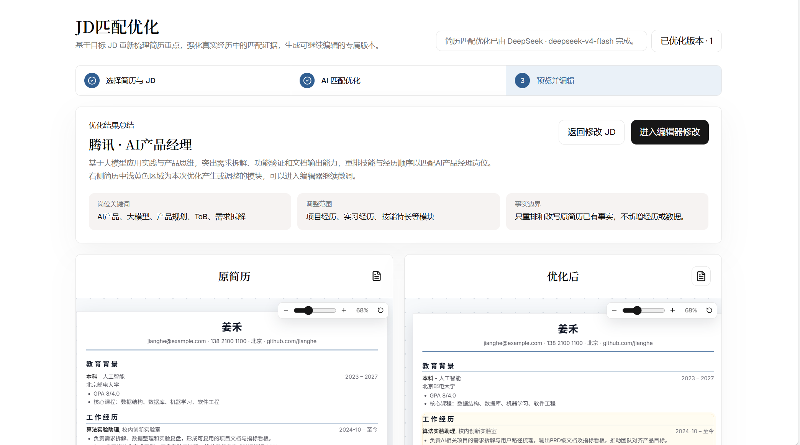
Task: Click checkmark icon of 选择简历与 JD step
Action: pyautogui.click(x=92, y=80)
